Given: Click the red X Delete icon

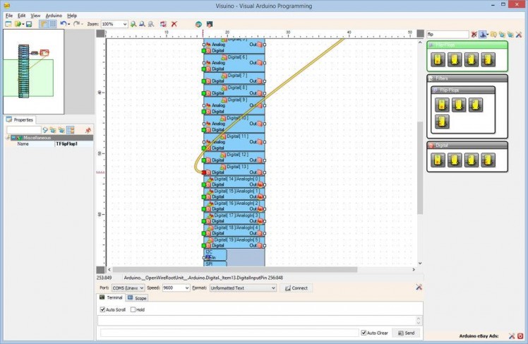Looking at the screenshot, I should tap(174, 24).
